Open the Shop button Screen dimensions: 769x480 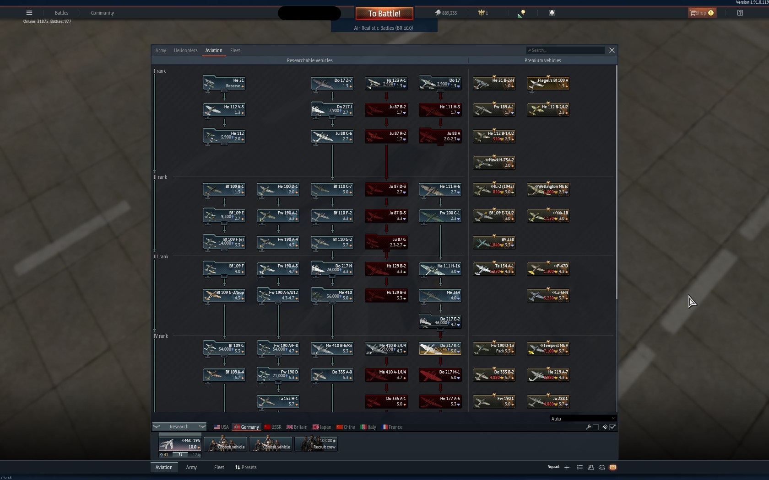[702, 13]
